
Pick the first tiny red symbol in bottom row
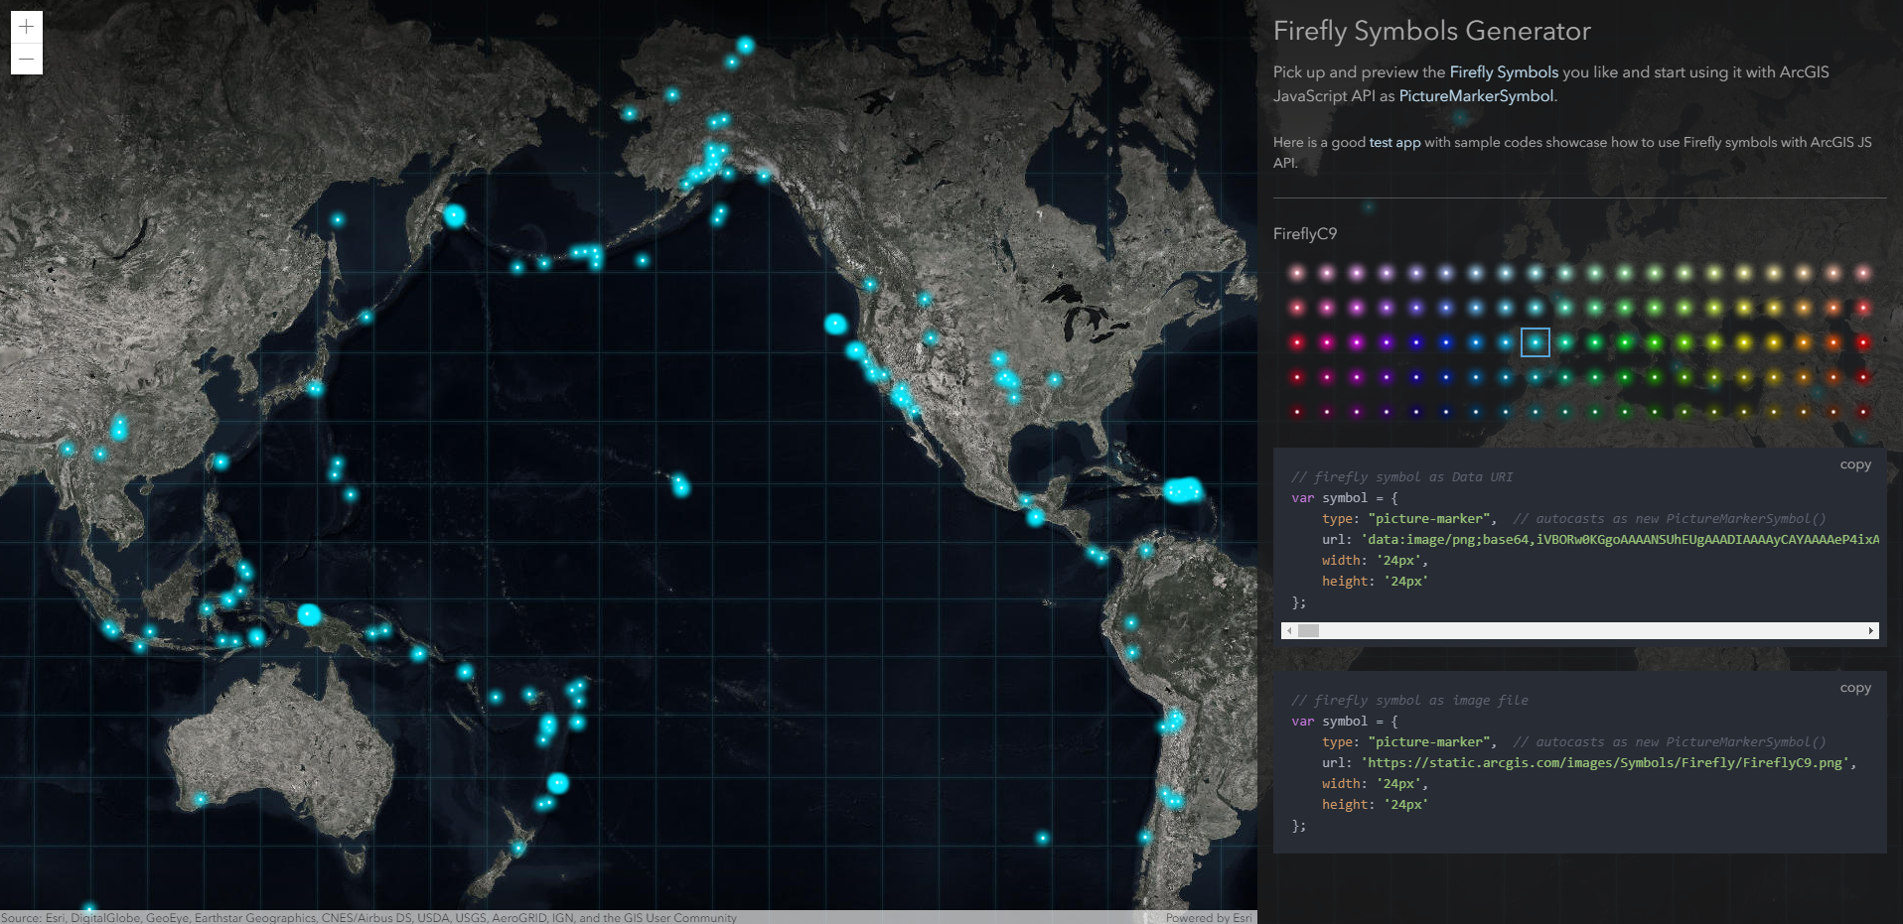pyautogui.click(x=1297, y=412)
